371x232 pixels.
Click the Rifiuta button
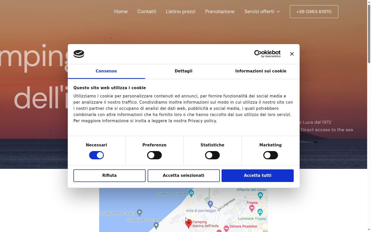(109, 176)
